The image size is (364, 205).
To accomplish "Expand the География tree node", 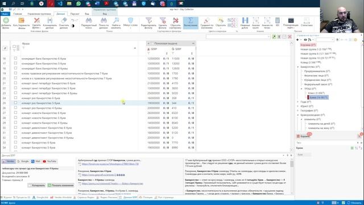I will 298,110.
